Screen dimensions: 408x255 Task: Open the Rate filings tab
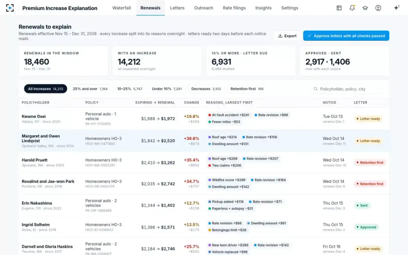(x=234, y=8)
